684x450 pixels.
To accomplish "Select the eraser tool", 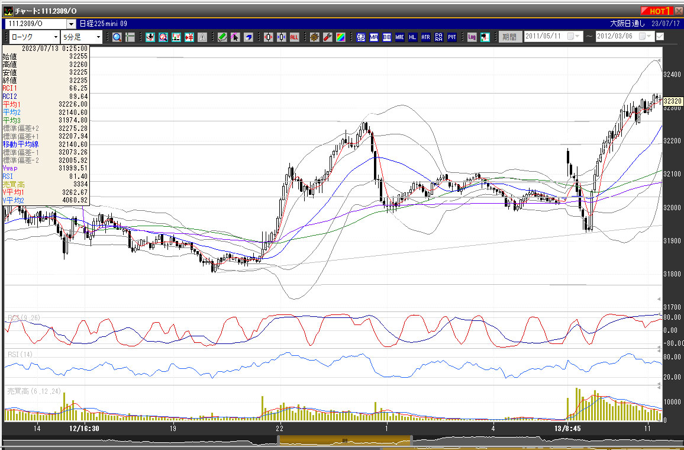I will (x=248, y=37).
